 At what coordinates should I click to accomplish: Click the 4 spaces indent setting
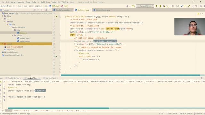click(x=189, y=114)
